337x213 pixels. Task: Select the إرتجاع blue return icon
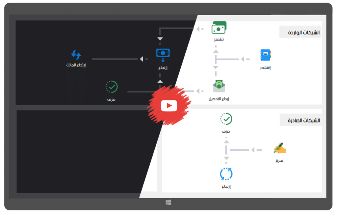pos(163,55)
